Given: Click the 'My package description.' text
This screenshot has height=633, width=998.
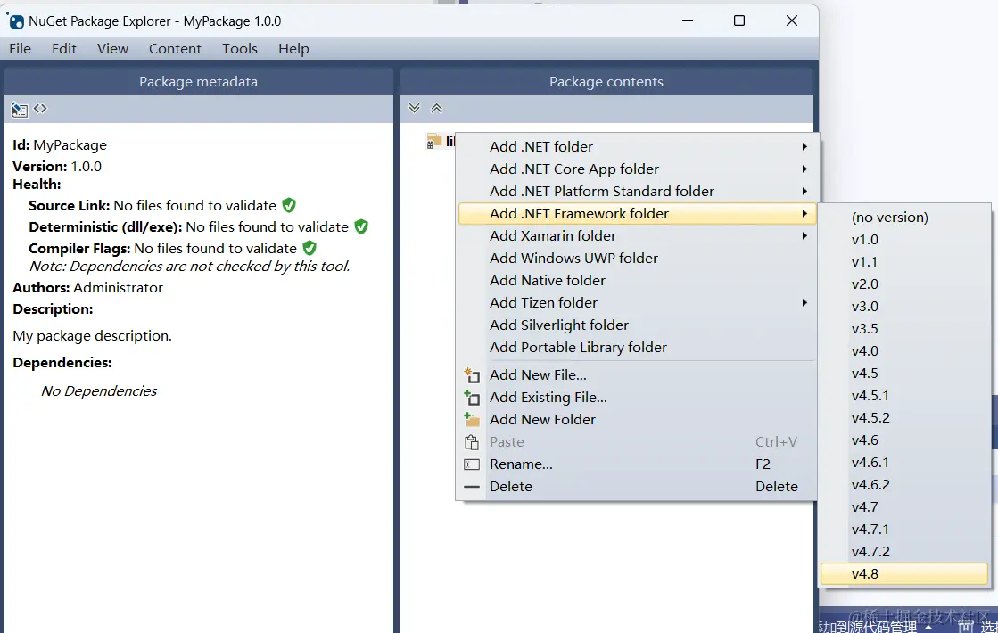Looking at the screenshot, I should [x=92, y=336].
